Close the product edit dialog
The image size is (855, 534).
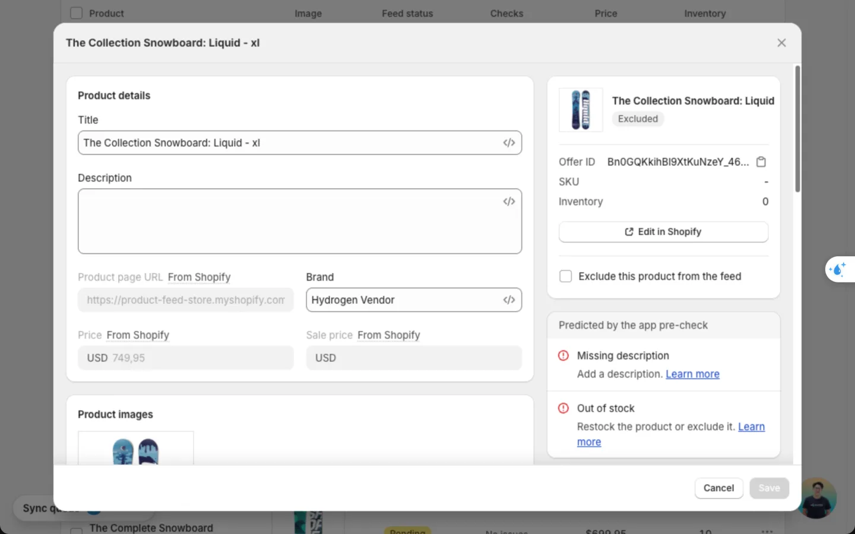tap(781, 43)
